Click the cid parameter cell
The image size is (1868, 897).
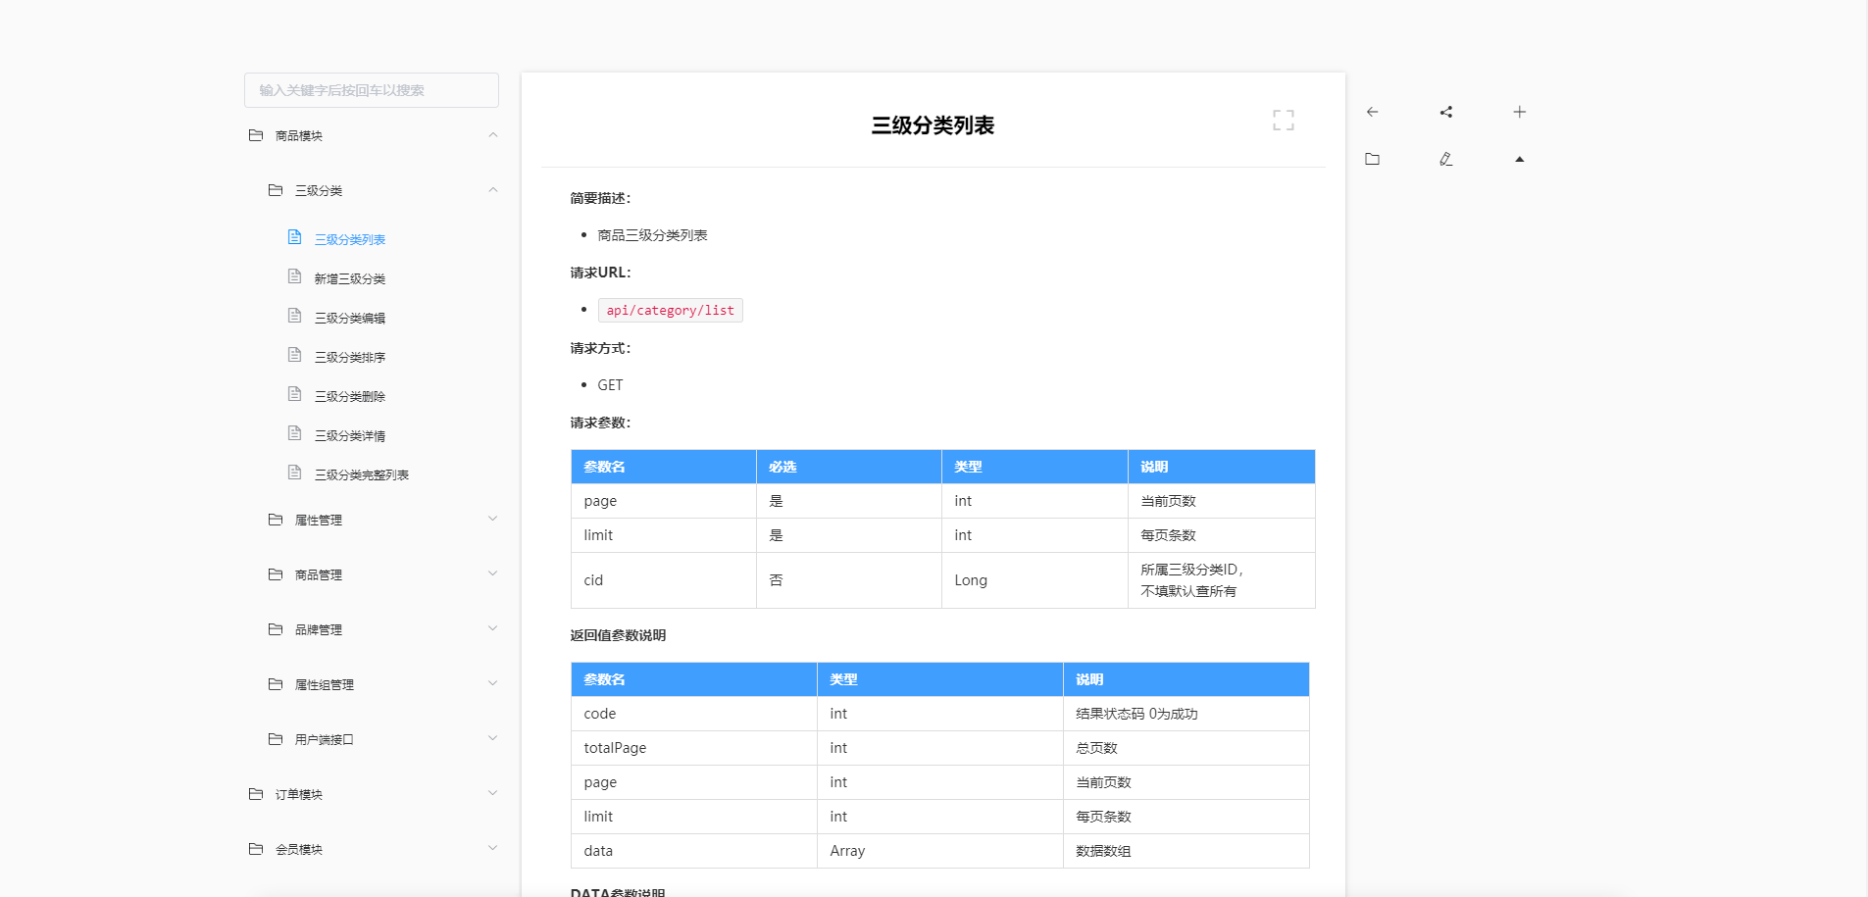click(664, 580)
